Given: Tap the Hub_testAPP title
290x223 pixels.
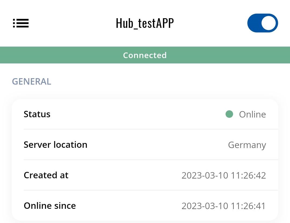Looking at the screenshot, I should (145, 23).
